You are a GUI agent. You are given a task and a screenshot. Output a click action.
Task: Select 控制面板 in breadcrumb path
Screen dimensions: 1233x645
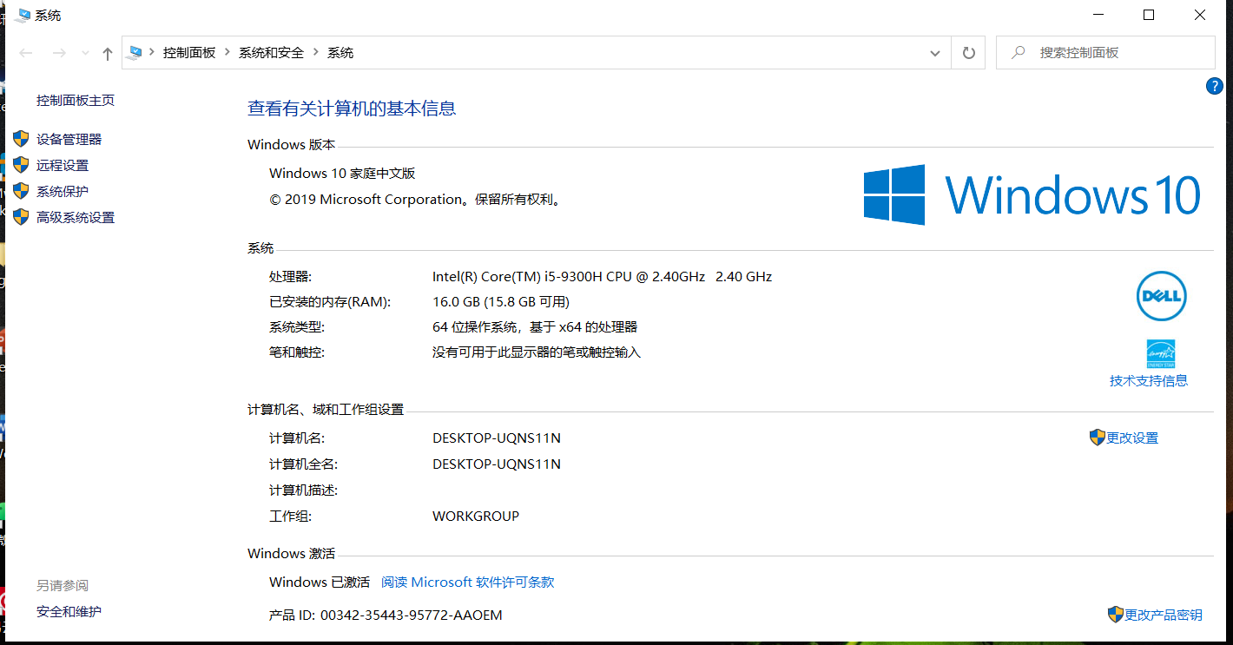tap(189, 53)
